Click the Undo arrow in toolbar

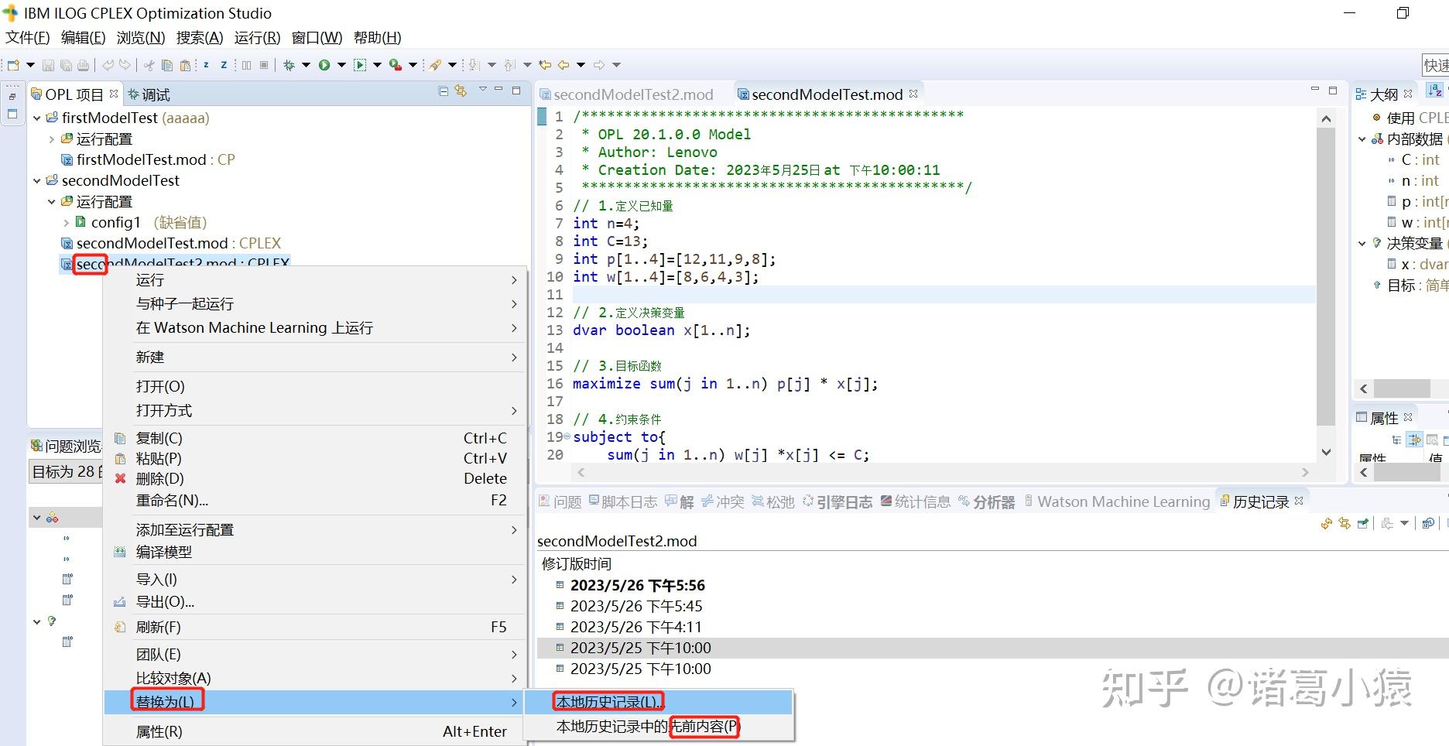point(108,65)
